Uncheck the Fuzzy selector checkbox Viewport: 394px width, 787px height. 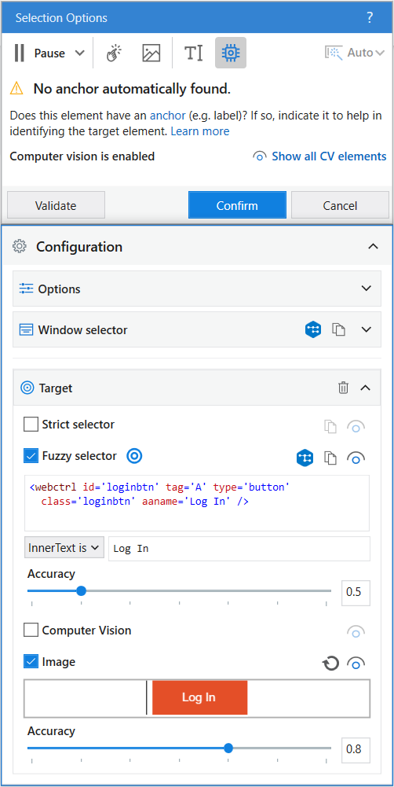click(x=31, y=456)
